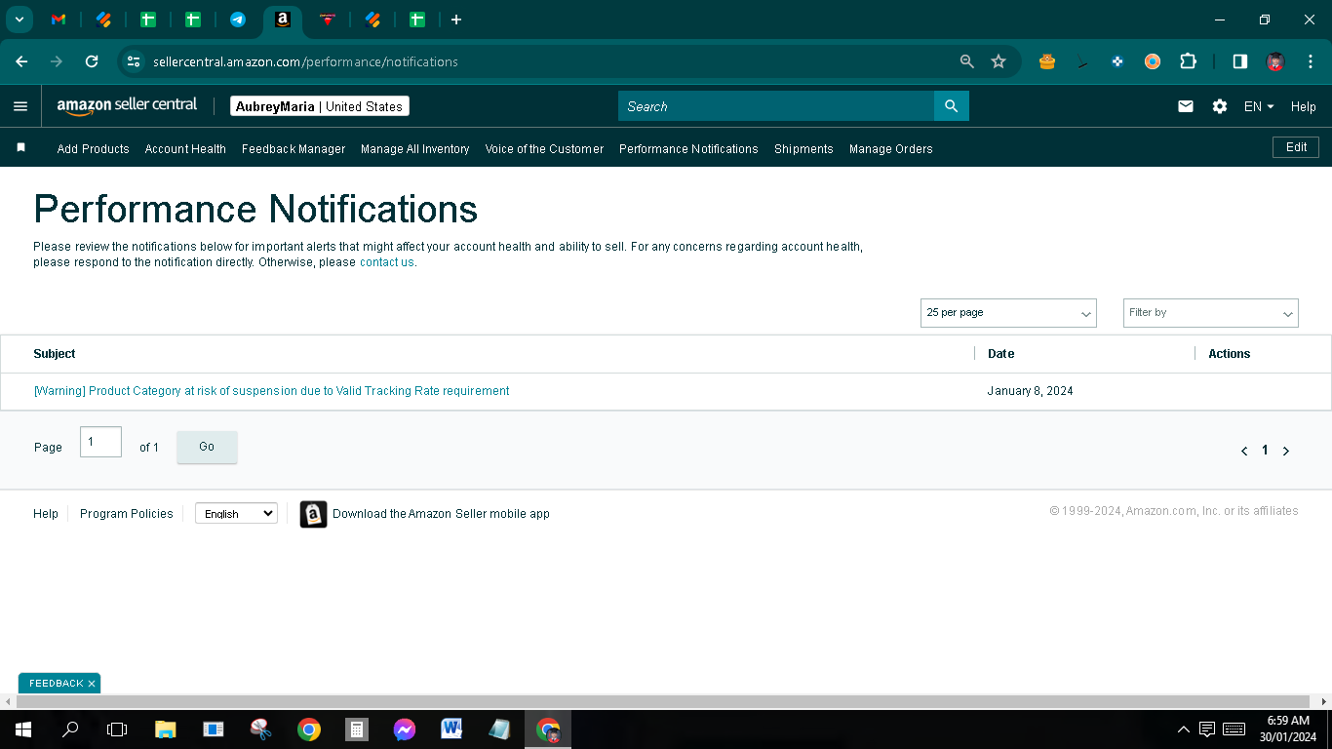Go to the previous page arrow
This screenshot has height=749, width=1332.
pyautogui.click(x=1244, y=451)
